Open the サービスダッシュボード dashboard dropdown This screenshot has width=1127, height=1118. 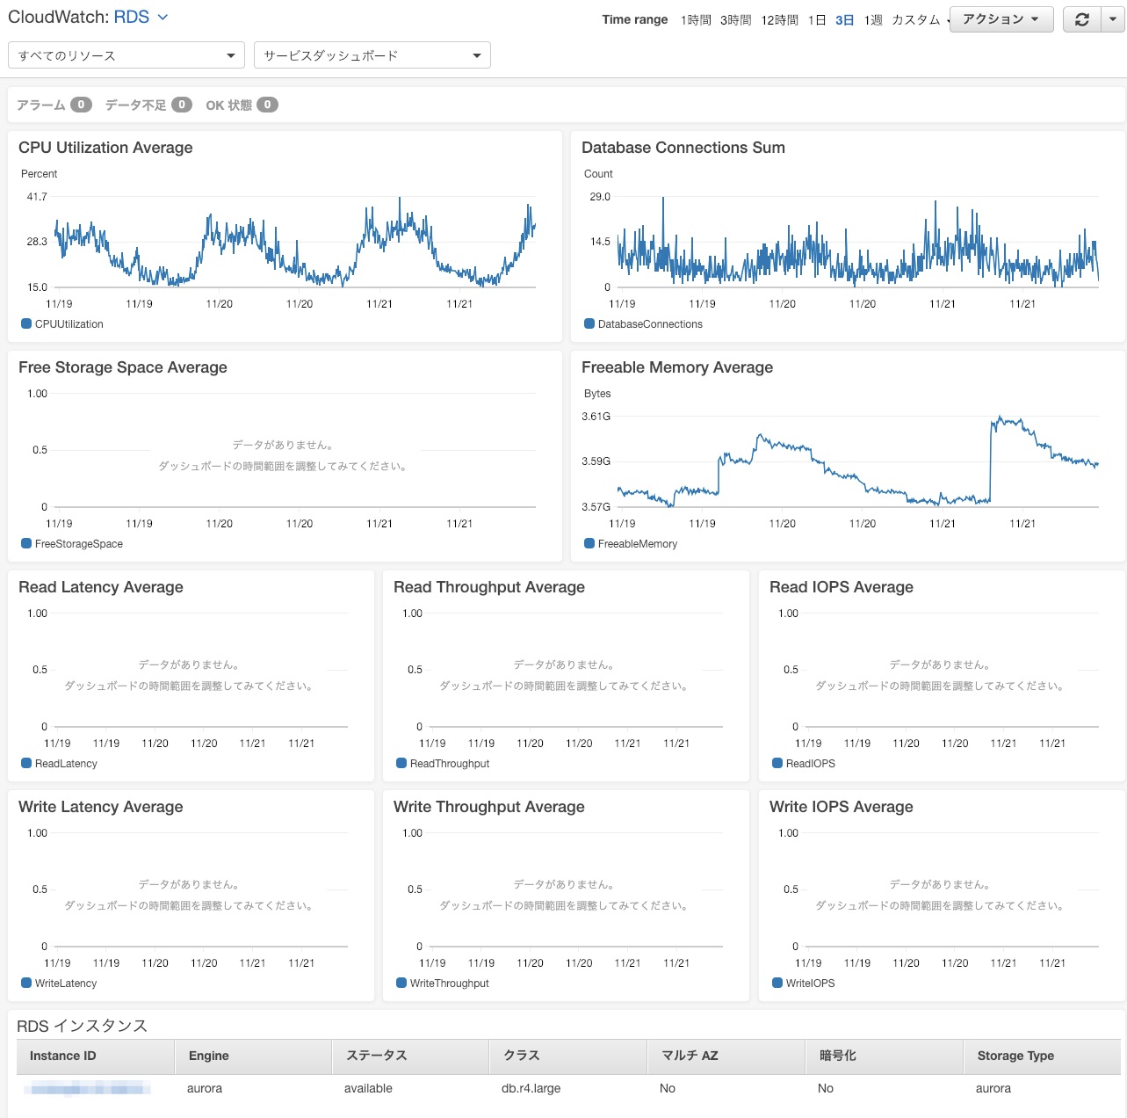pyautogui.click(x=372, y=54)
